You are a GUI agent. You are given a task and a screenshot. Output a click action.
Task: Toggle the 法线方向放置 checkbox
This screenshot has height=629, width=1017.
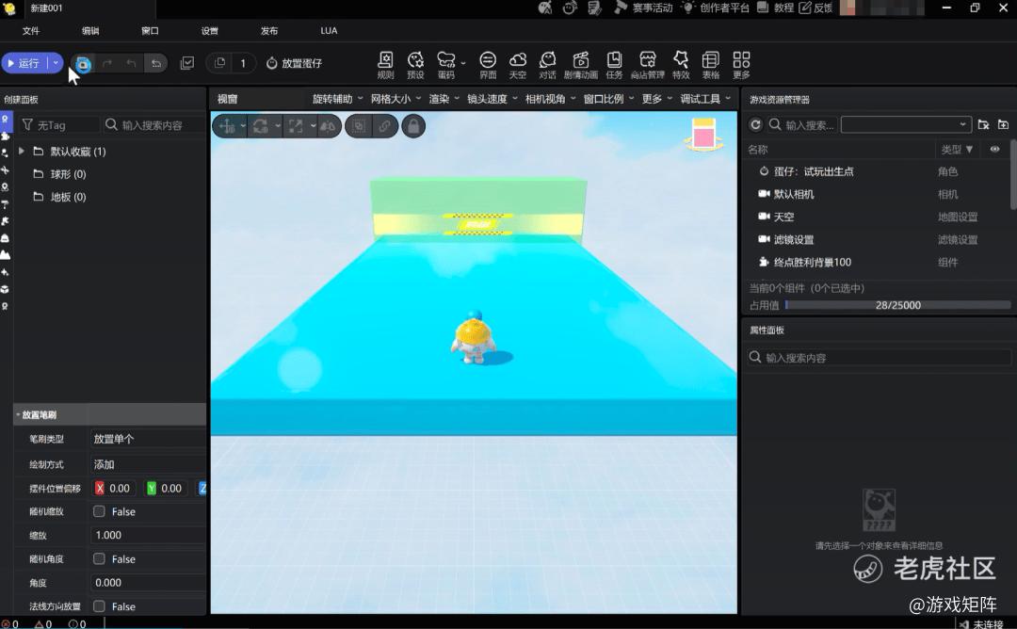[x=99, y=605]
